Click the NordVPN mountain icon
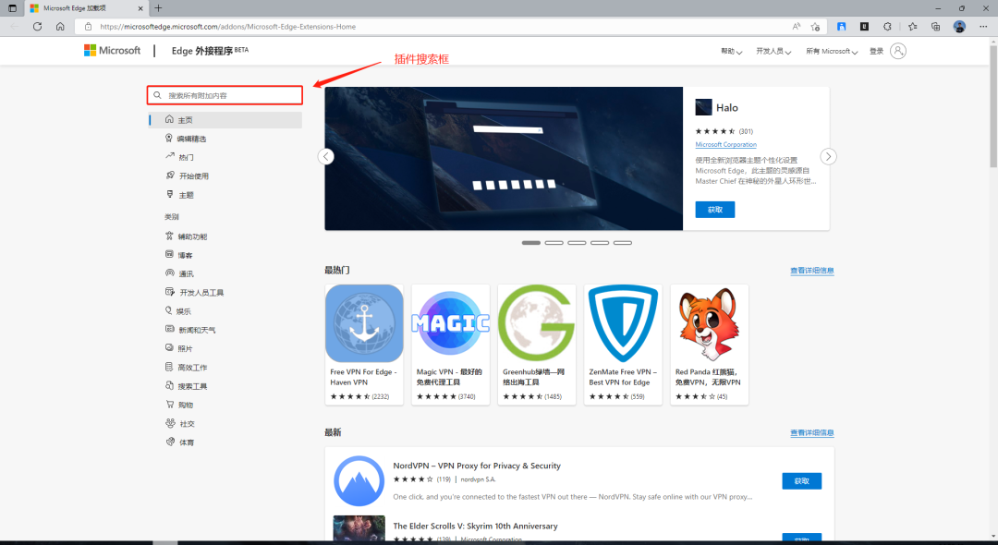The height and width of the screenshot is (545, 998). tap(359, 480)
